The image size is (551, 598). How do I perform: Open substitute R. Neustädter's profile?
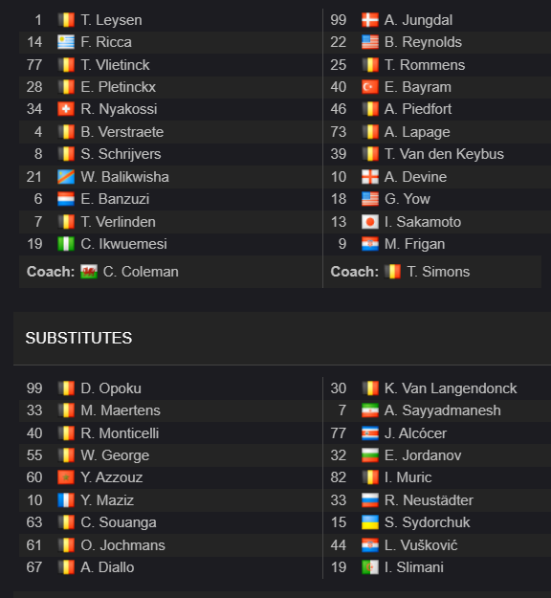coord(429,500)
